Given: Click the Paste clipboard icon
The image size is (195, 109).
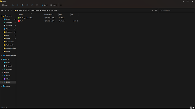Looking at the screenshot, I should (23, 5).
